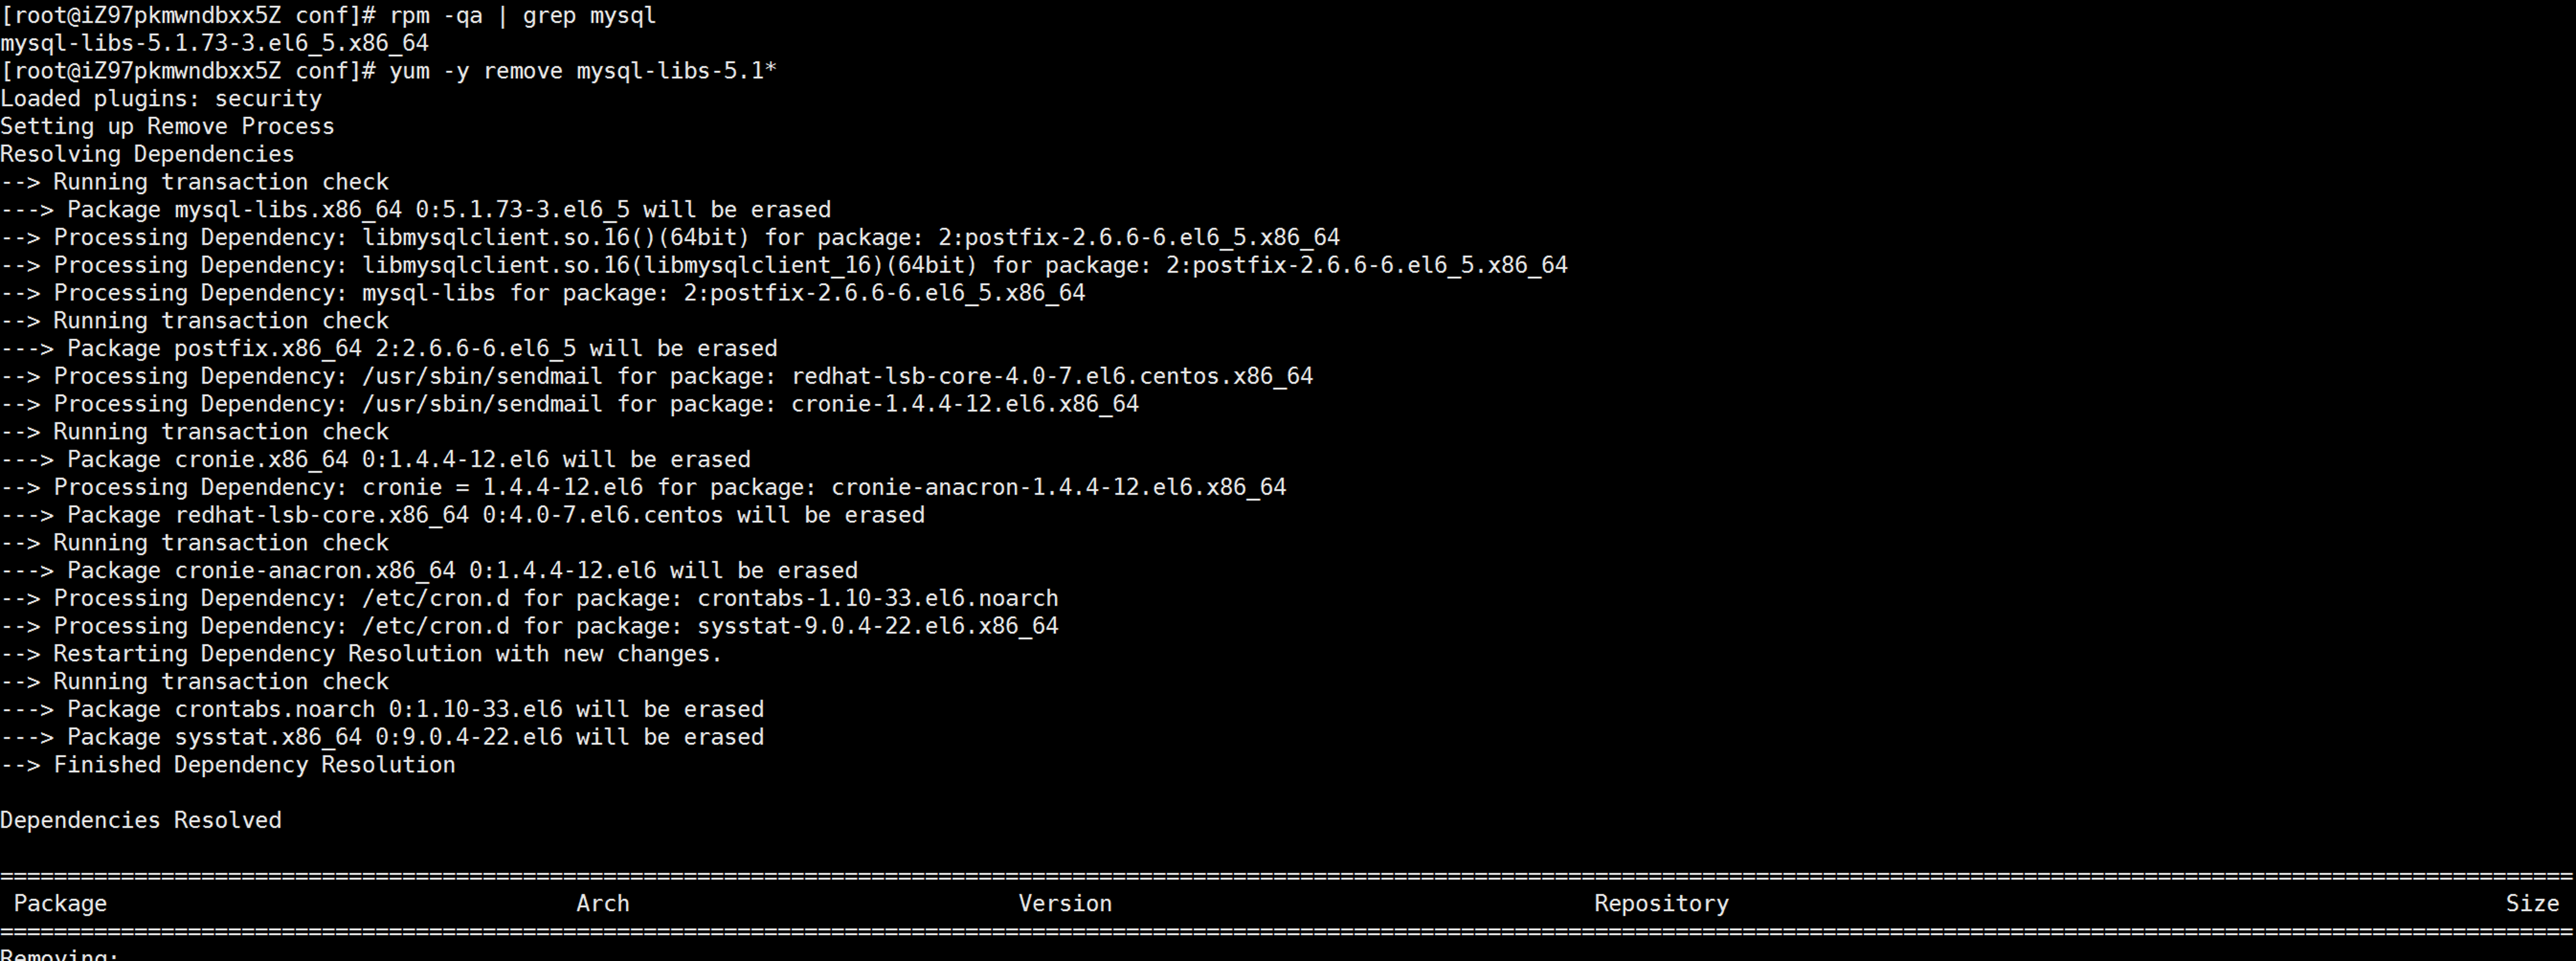2576x961 pixels.
Task: Click 'Package sysstat.x86_64 0:9.0.4-22.el6' line
Action: (382, 738)
